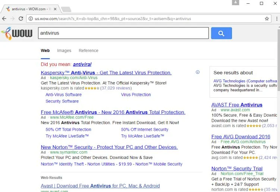Click the browser back arrow
The image size is (280, 192).
[4, 19]
